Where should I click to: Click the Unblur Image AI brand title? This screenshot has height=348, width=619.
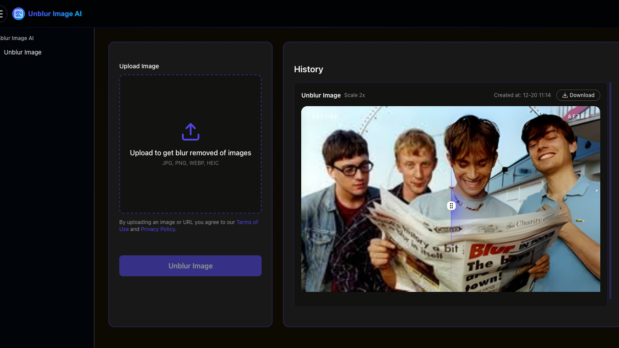(x=55, y=14)
